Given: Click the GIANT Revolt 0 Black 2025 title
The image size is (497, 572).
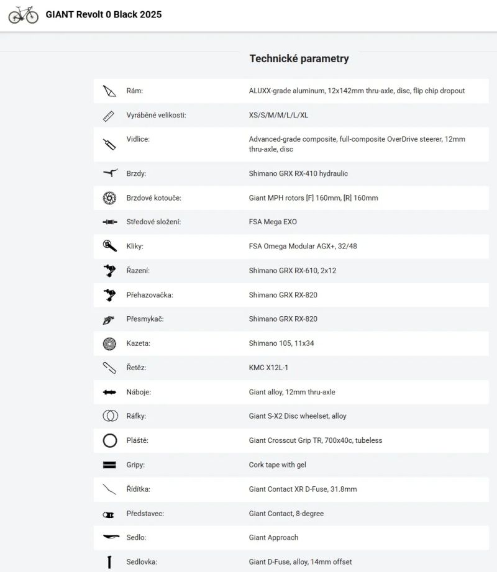Looking at the screenshot, I should click(104, 14).
